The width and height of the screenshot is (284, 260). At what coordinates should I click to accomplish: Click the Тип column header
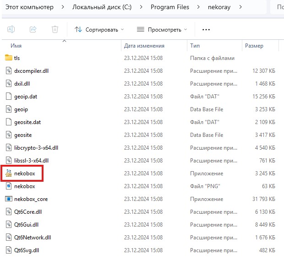click(195, 46)
